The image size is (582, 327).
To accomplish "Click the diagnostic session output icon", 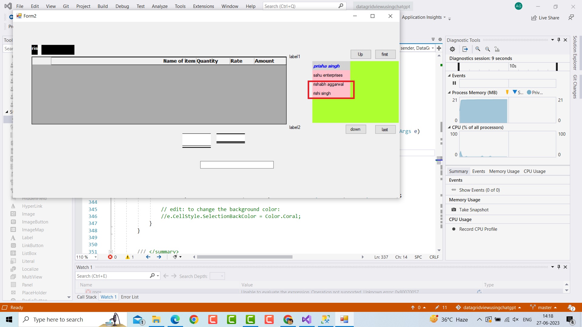I will pyautogui.click(x=465, y=49).
